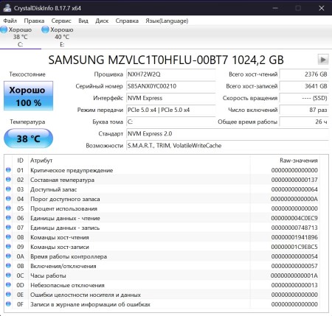Click the Стандарт field NVM Express 2.0
This screenshot has width=332, height=316.
tap(227, 134)
